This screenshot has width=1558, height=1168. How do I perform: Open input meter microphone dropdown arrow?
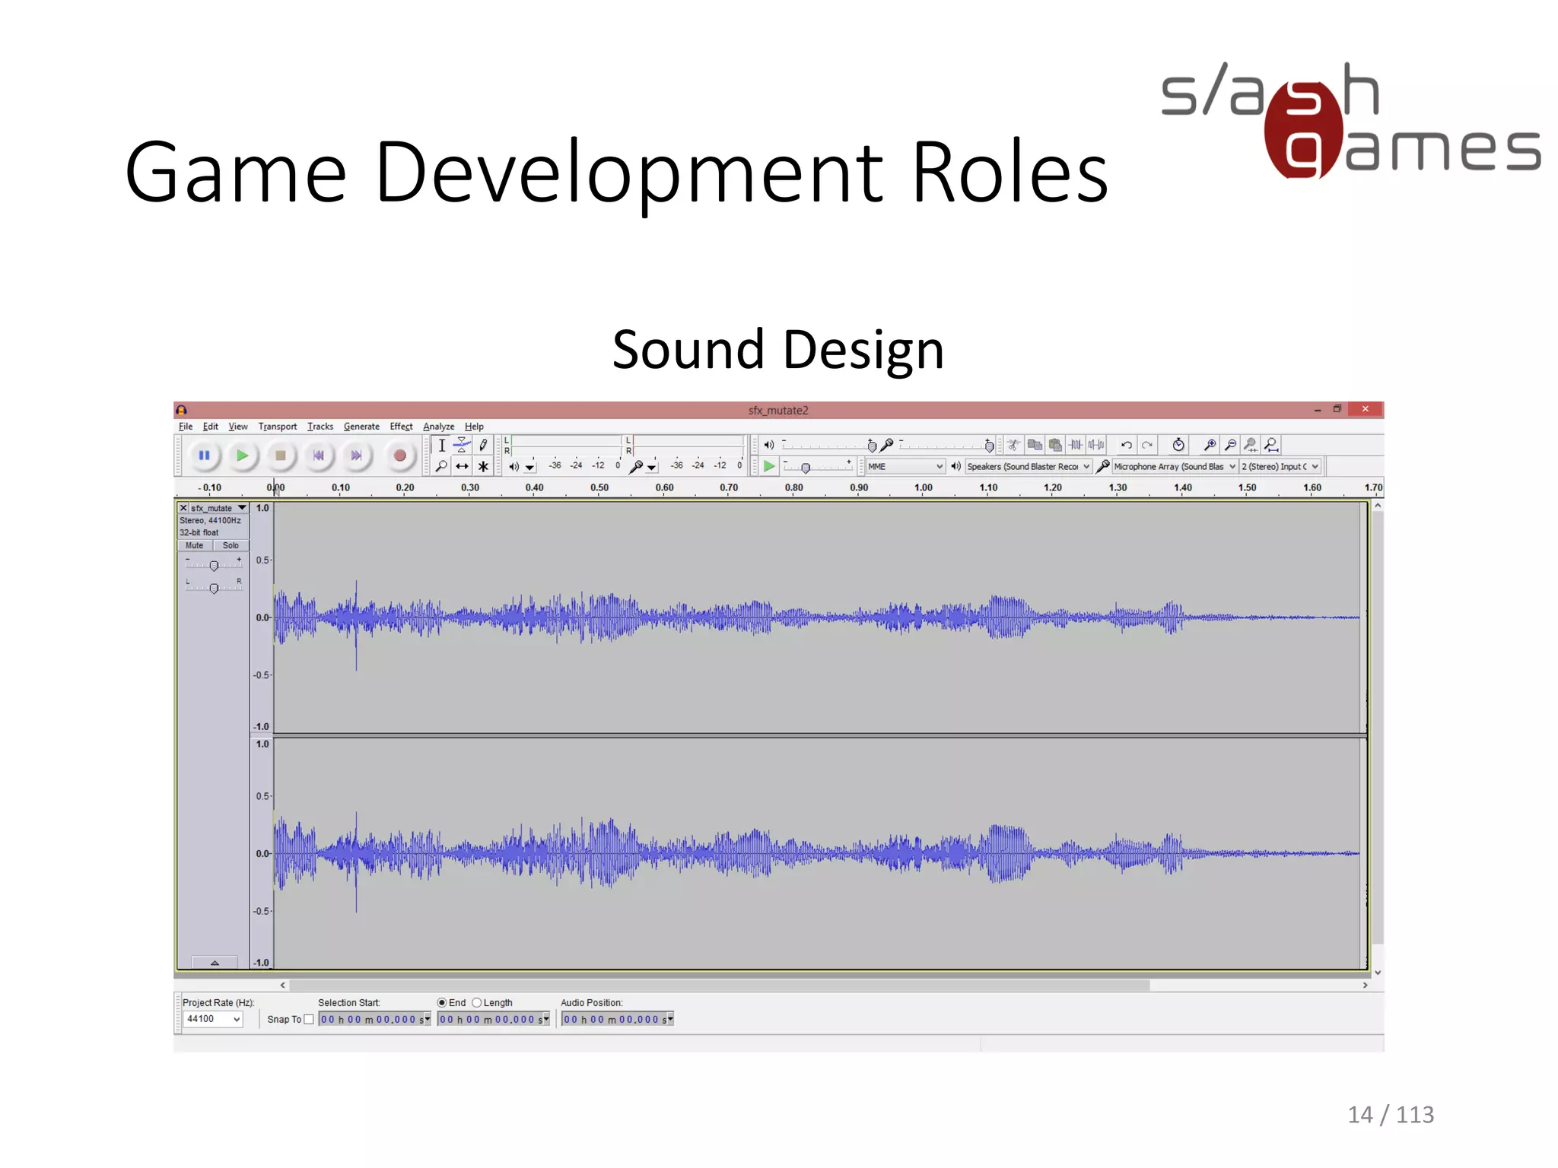click(x=652, y=468)
